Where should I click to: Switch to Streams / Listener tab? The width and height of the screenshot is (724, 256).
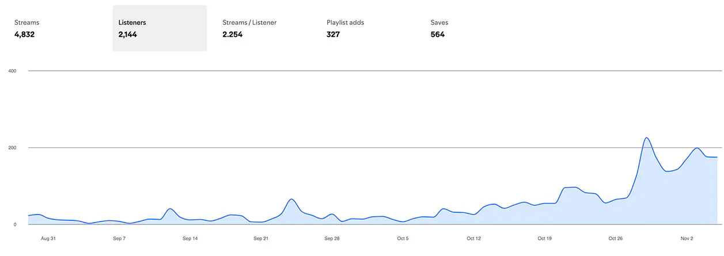(x=264, y=28)
